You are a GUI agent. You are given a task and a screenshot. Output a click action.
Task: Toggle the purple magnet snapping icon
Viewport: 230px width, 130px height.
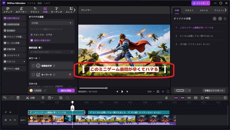183,98
